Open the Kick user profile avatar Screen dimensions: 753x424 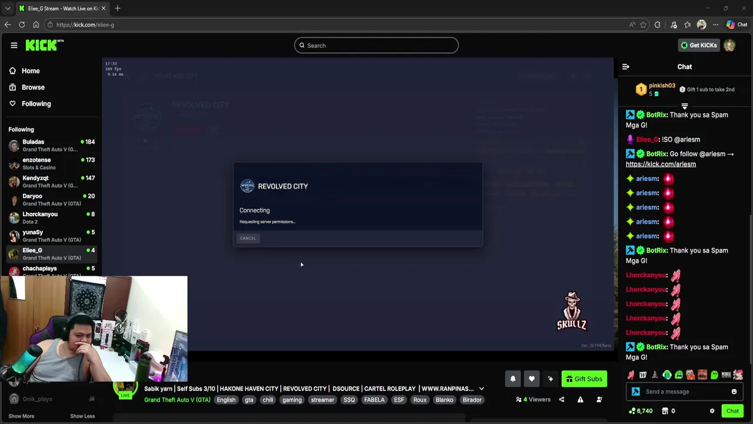729,45
